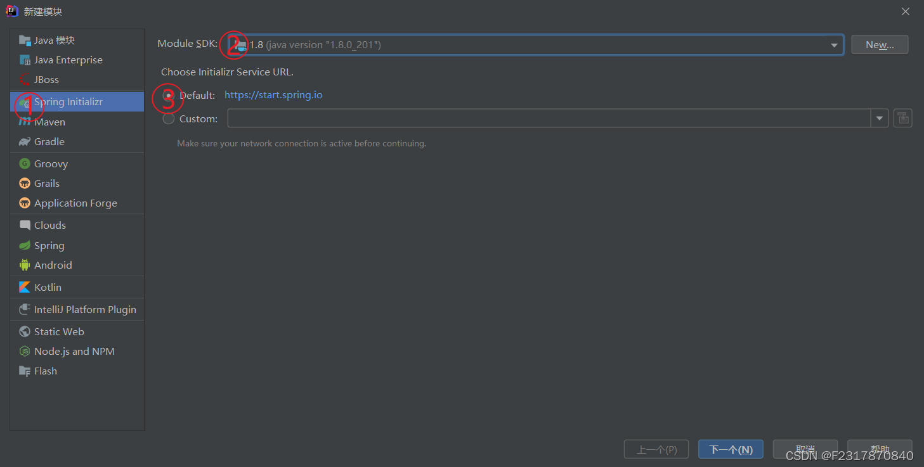This screenshot has width=924, height=467.
Task: Click the Static Web entry text
Action: point(59,331)
